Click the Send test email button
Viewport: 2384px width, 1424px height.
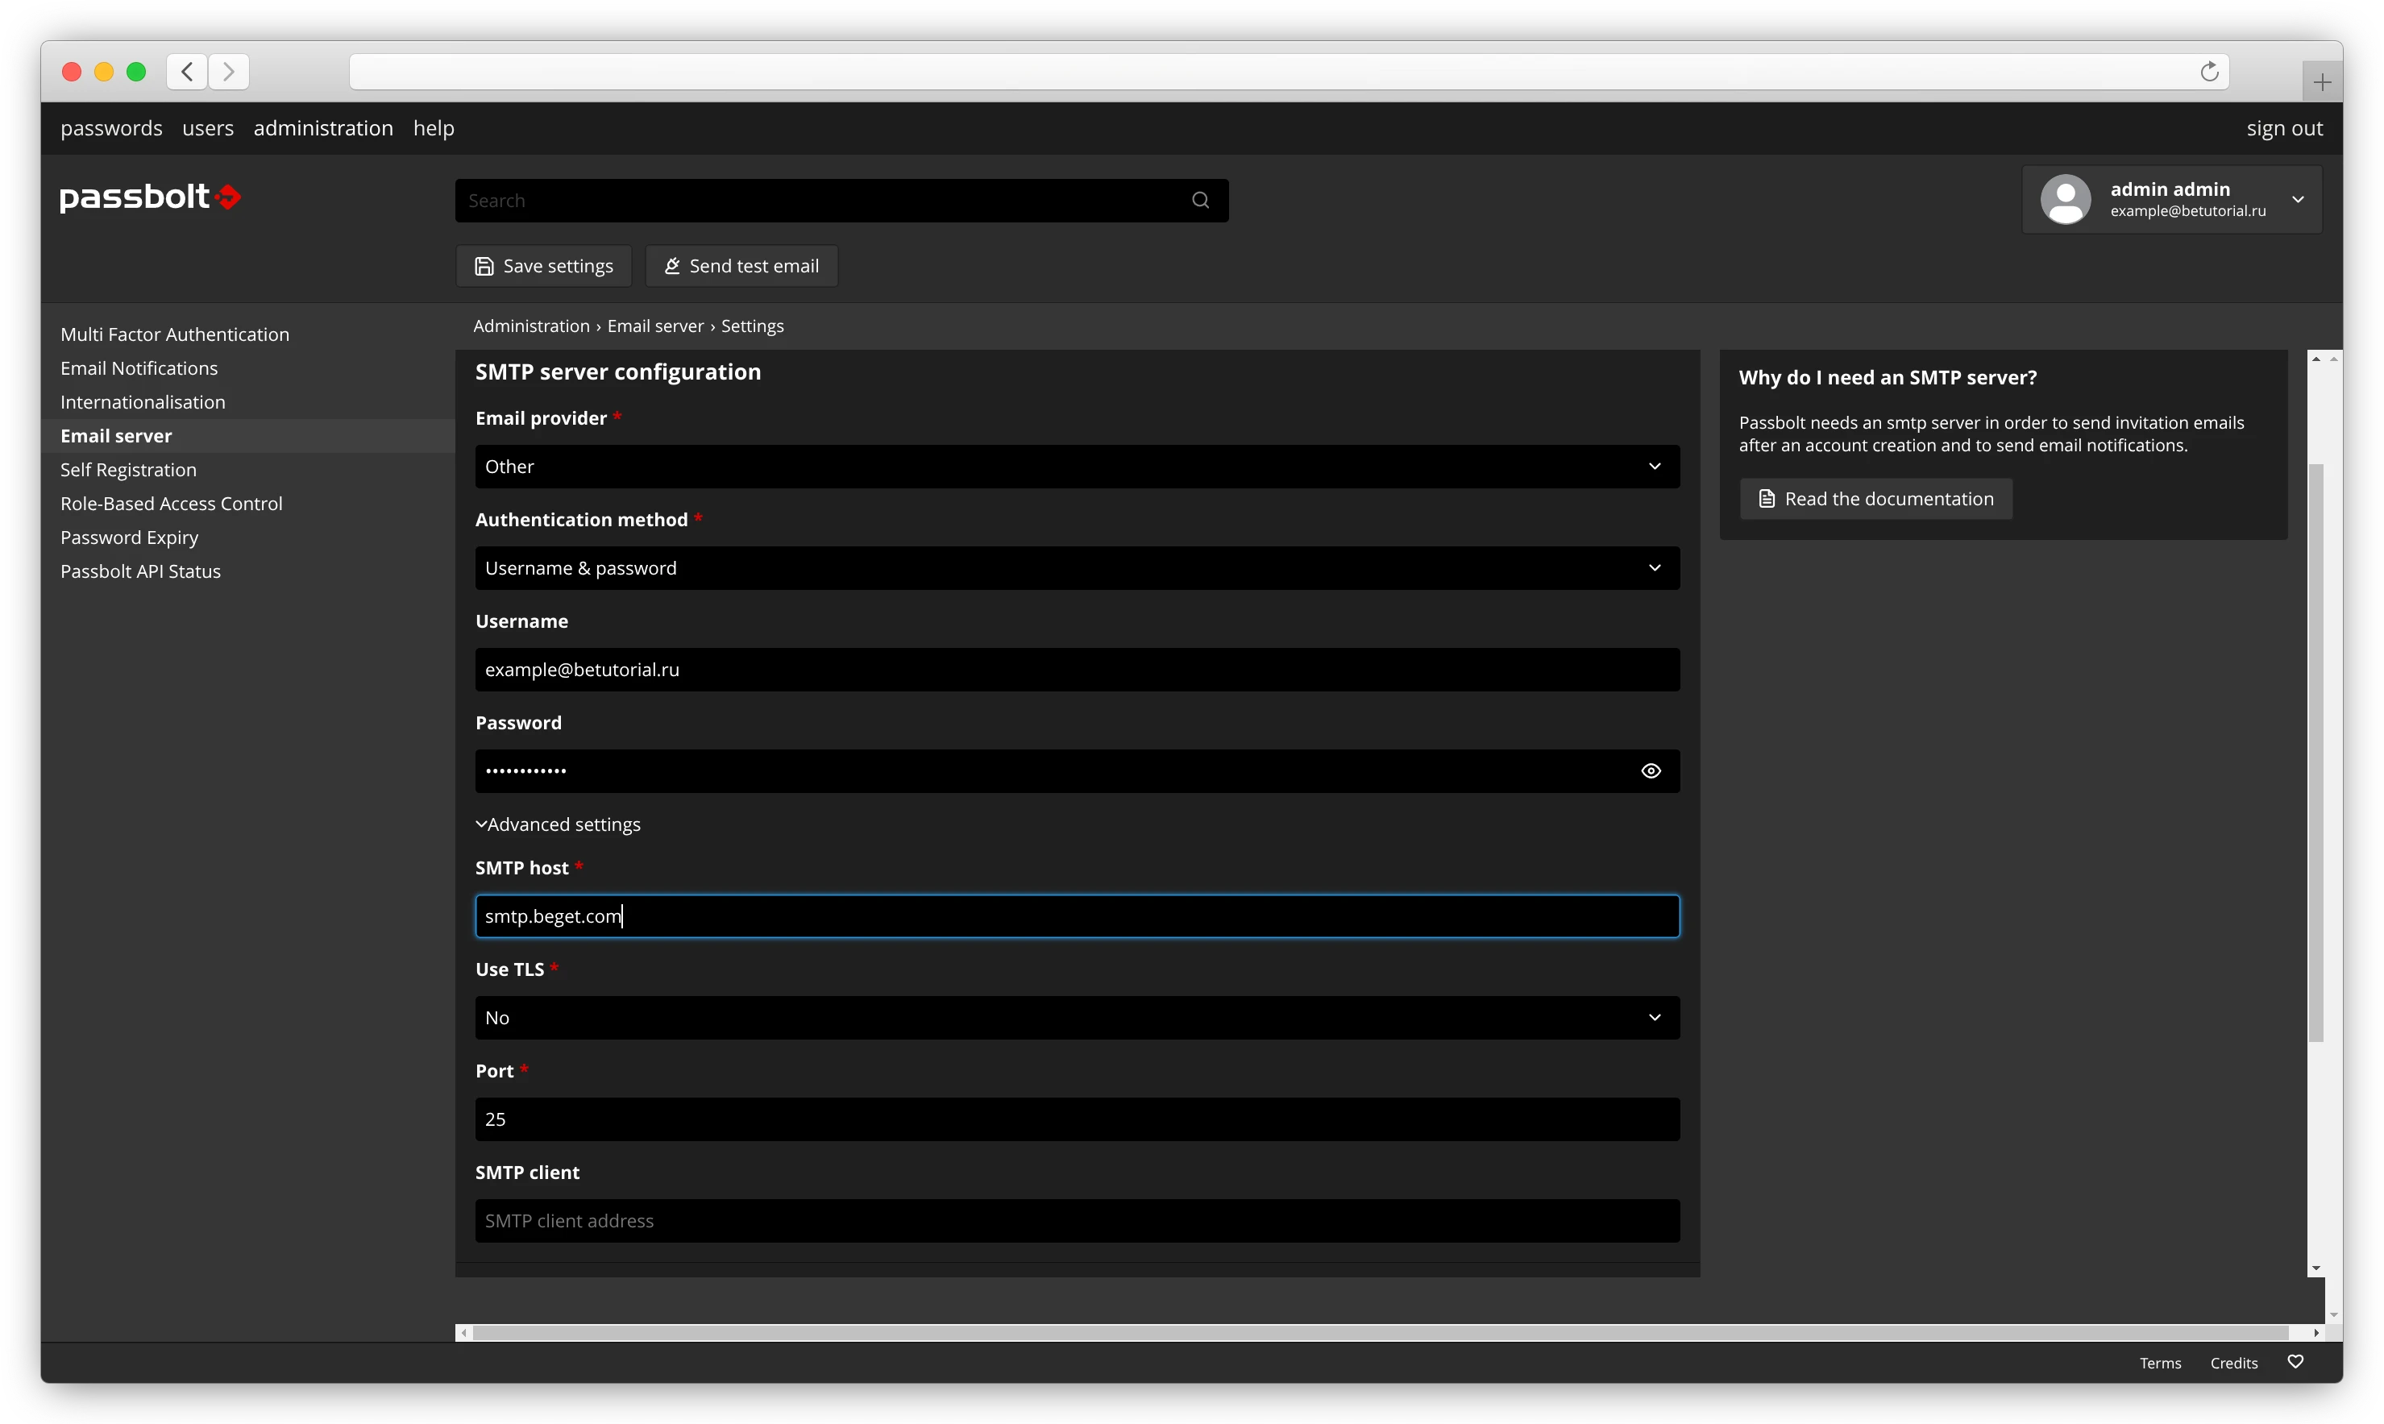[x=741, y=266]
